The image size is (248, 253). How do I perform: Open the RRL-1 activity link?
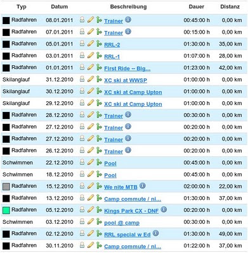coord(112,56)
